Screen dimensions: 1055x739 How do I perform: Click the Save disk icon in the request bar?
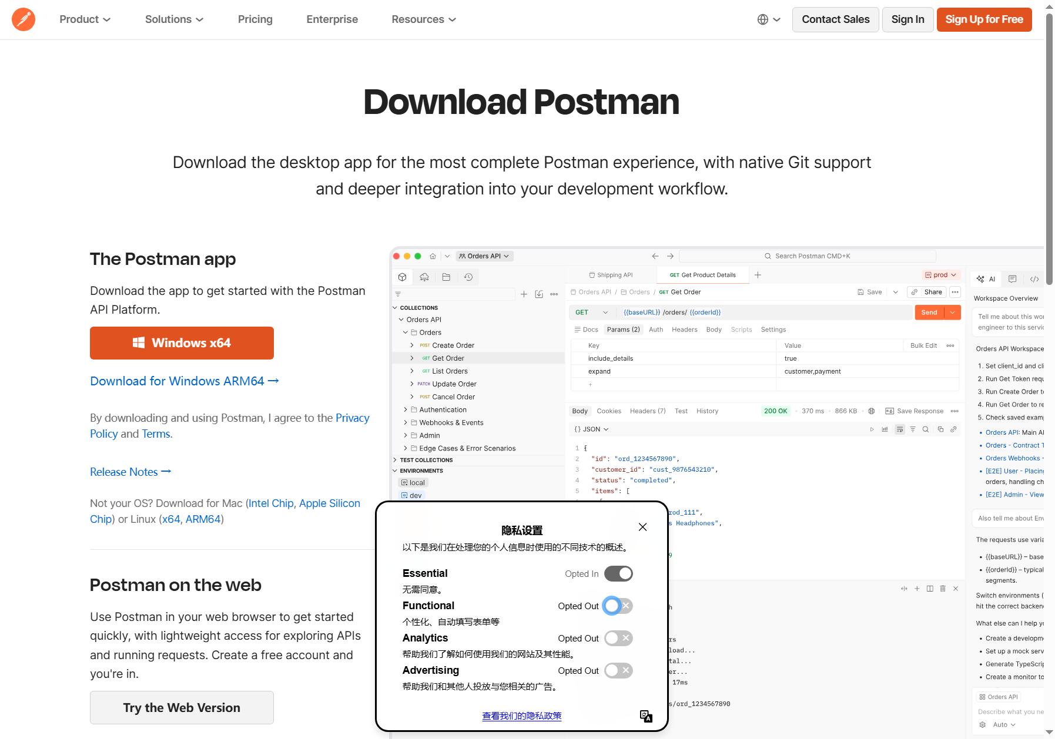[861, 292]
